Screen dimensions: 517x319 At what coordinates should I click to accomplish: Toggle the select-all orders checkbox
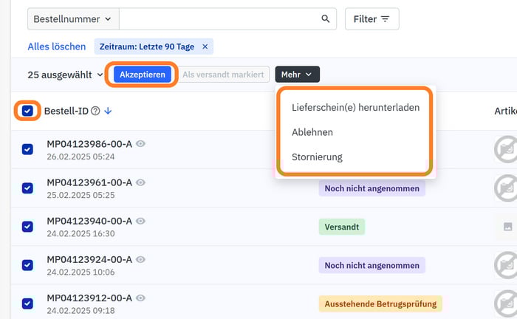[27, 111]
